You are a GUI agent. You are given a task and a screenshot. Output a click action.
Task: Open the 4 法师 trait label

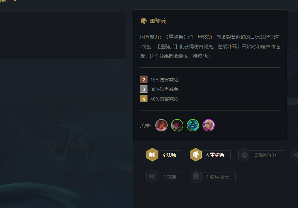[x=170, y=155]
